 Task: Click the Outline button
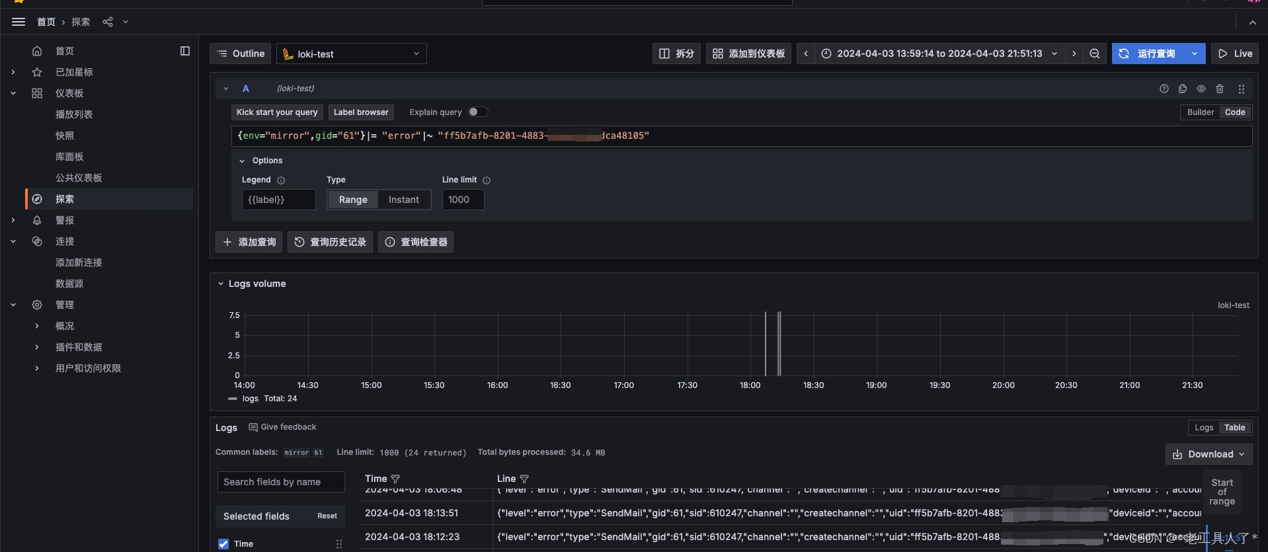coord(241,54)
